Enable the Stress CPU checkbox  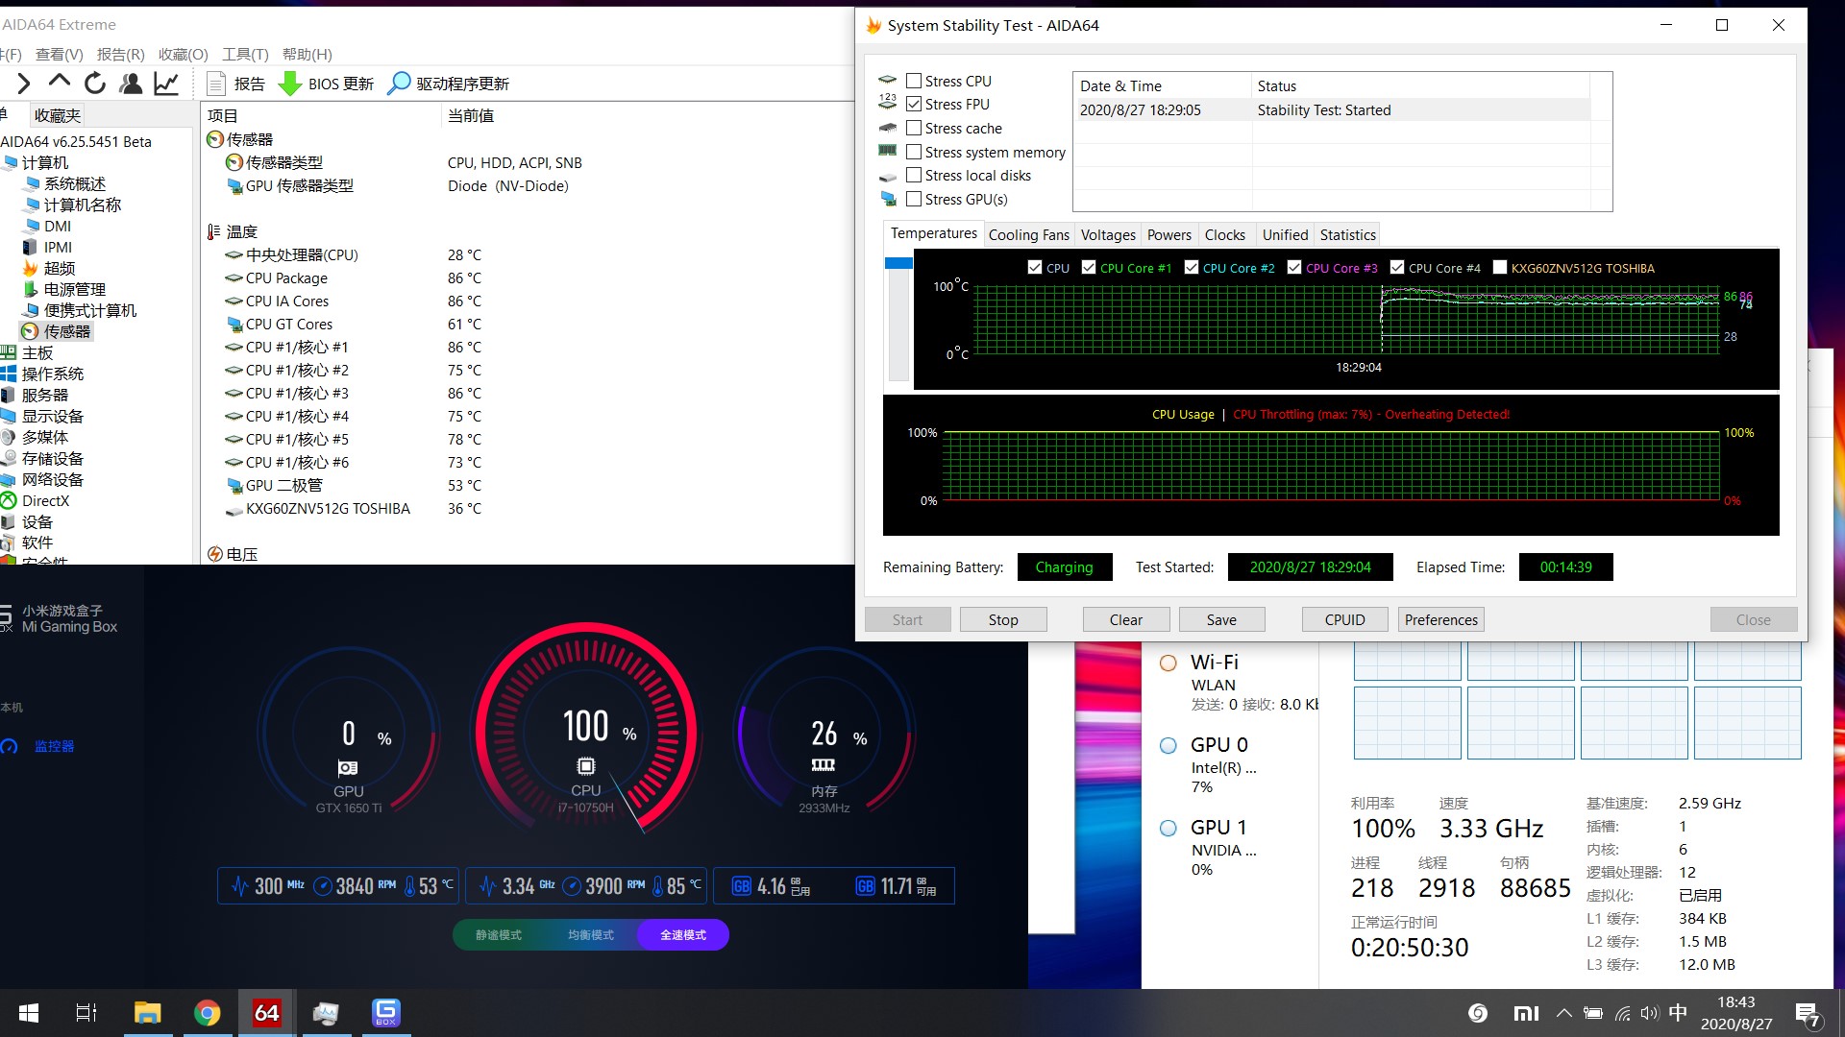(914, 81)
